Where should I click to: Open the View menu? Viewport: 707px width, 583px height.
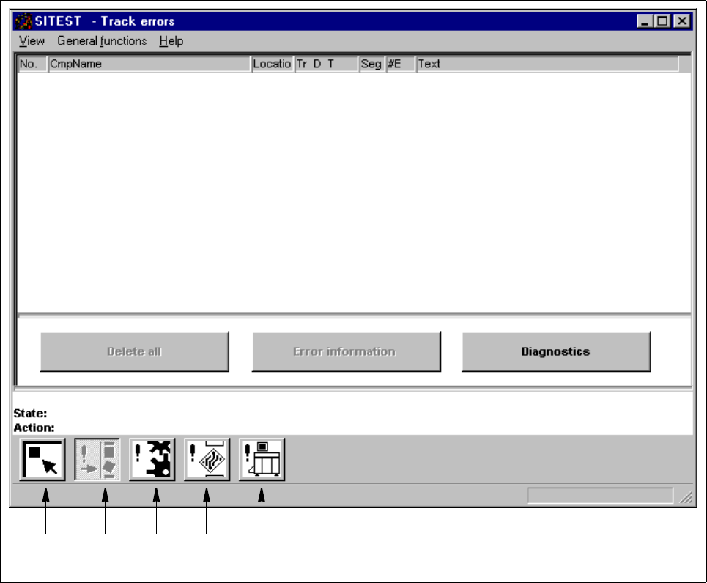[x=32, y=41]
